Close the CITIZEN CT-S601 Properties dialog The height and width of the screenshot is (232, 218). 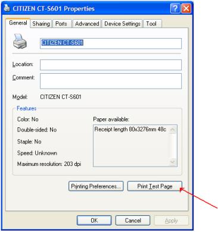(x=186, y=8)
